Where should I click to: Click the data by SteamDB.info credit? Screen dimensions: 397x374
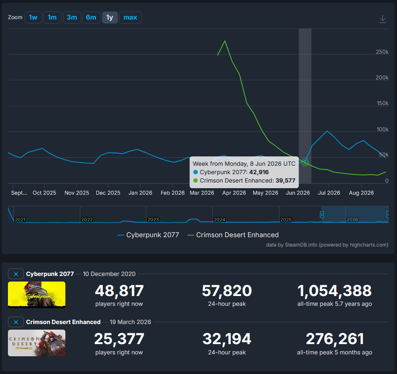pos(327,245)
